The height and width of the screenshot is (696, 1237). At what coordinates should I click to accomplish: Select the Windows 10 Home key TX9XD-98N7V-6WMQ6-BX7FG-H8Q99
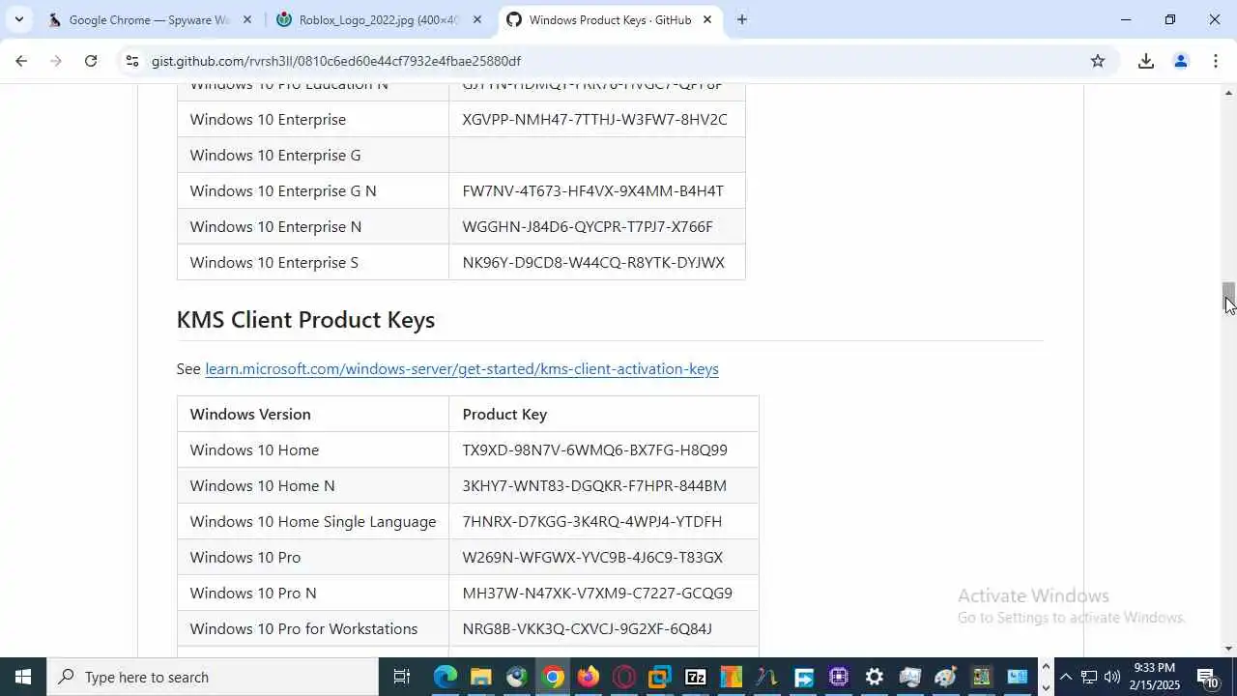tap(594, 449)
